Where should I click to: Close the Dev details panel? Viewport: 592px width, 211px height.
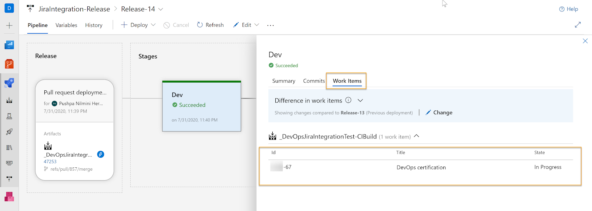click(x=585, y=41)
